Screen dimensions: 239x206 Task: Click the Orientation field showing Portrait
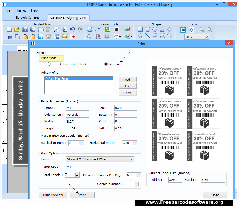pos(77,115)
